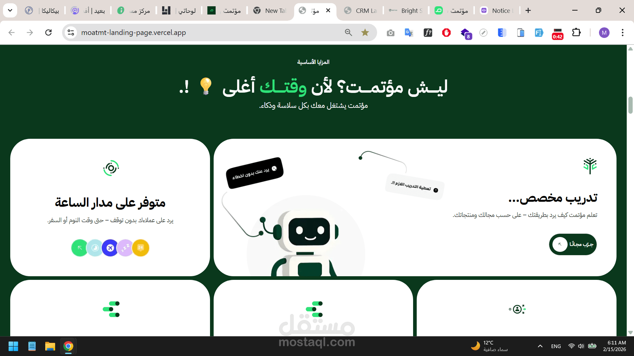Show hidden system tray icons chevron

[540, 346]
